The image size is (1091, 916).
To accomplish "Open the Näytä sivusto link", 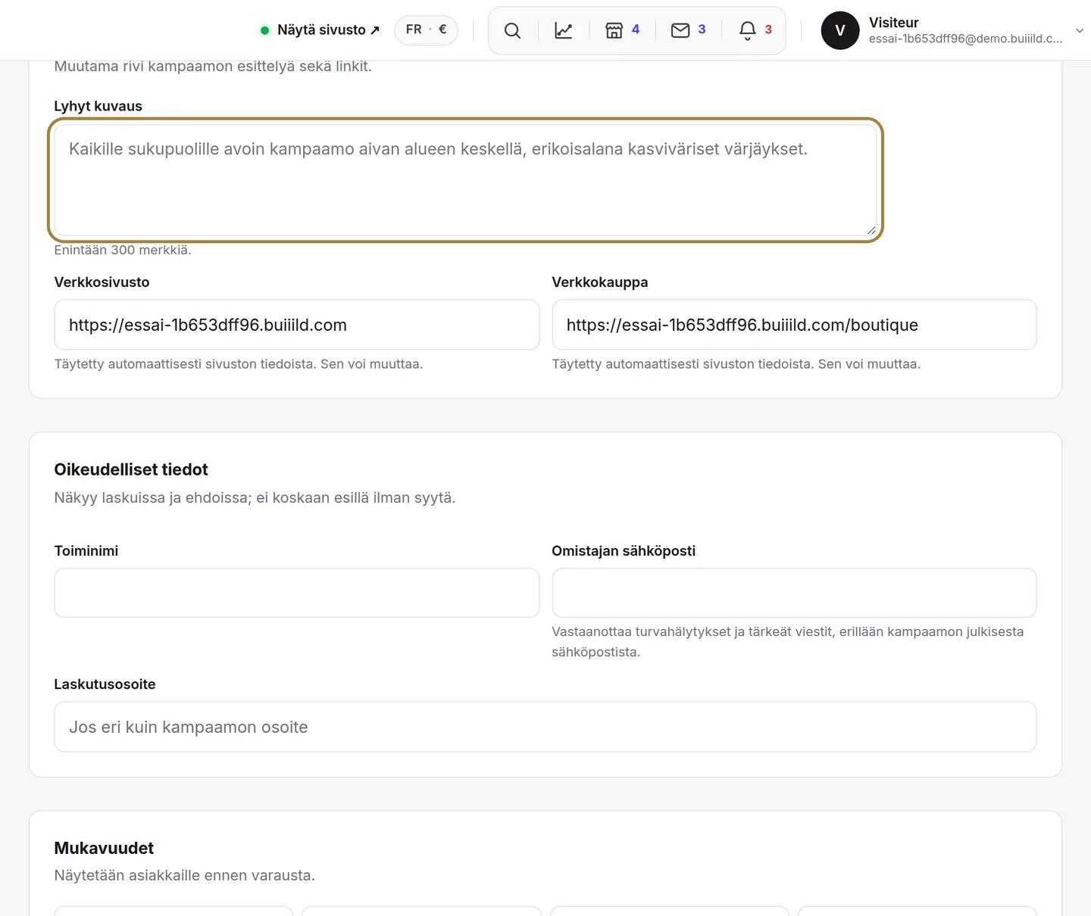I will [320, 30].
